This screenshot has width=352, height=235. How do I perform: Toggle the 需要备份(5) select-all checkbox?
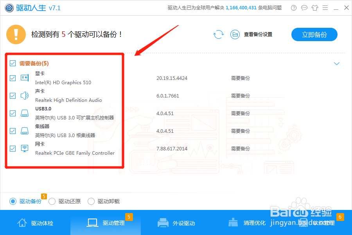click(x=13, y=63)
